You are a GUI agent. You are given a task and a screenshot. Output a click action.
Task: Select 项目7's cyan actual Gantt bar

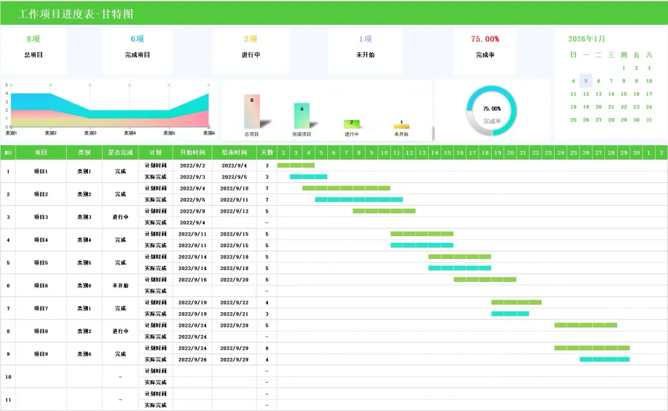(x=510, y=314)
